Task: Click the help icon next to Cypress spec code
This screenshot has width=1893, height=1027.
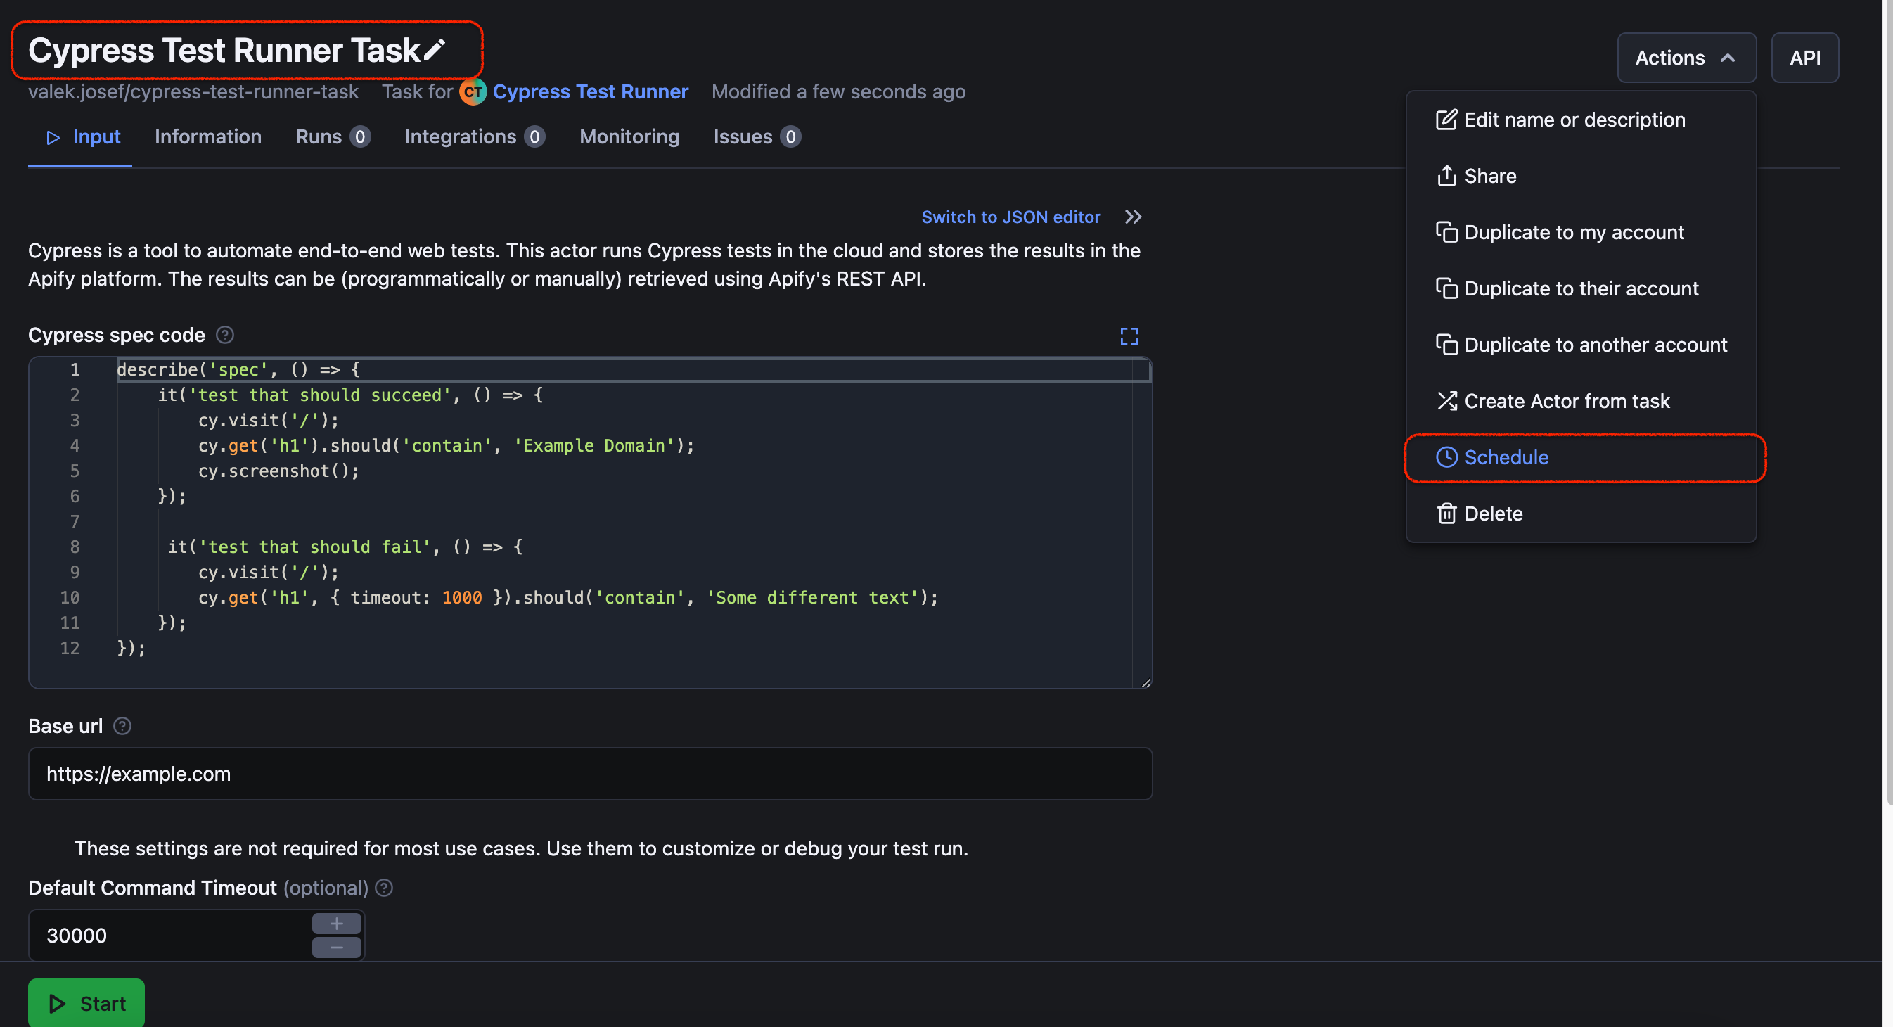Action: click(225, 336)
